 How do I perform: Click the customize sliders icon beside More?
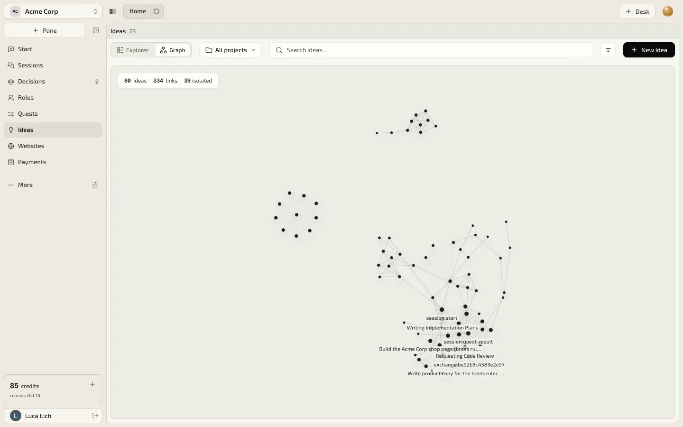(x=95, y=185)
